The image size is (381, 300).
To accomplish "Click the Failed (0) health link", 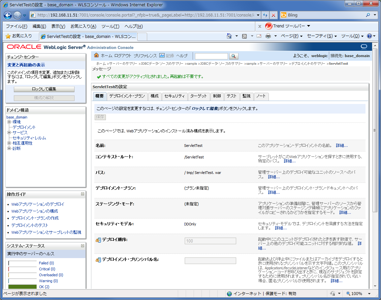I will pyautogui.click(x=47, y=263).
